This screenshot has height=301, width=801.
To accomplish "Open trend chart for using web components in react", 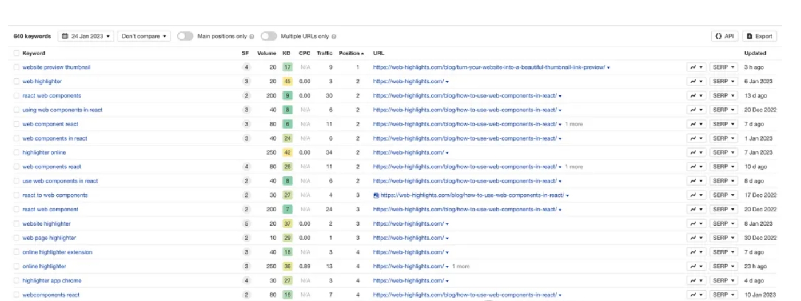I will pos(696,110).
